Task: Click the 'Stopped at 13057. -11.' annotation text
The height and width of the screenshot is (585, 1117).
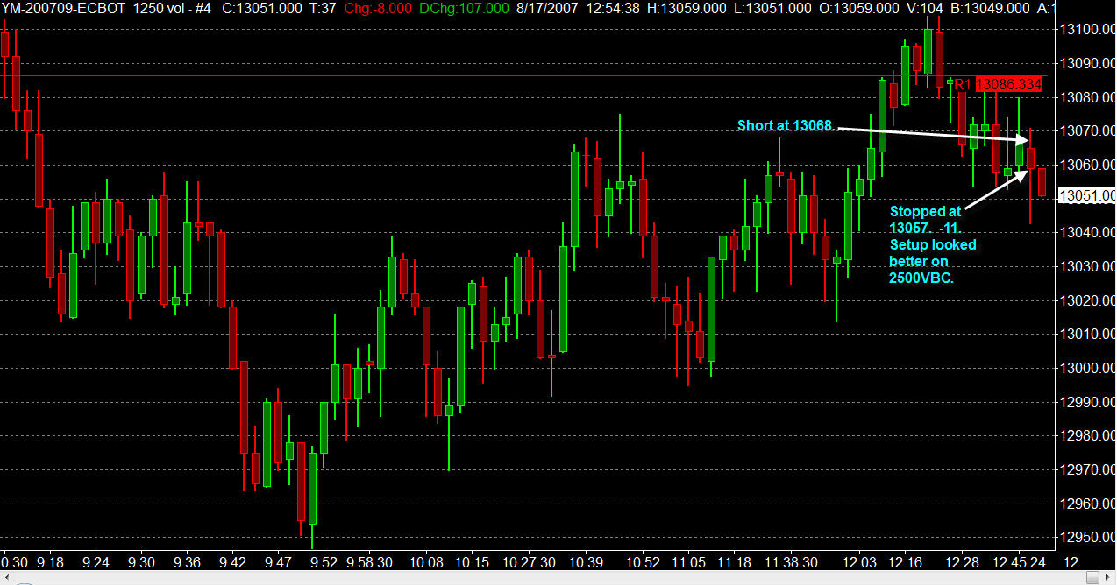Action: click(x=926, y=218)
